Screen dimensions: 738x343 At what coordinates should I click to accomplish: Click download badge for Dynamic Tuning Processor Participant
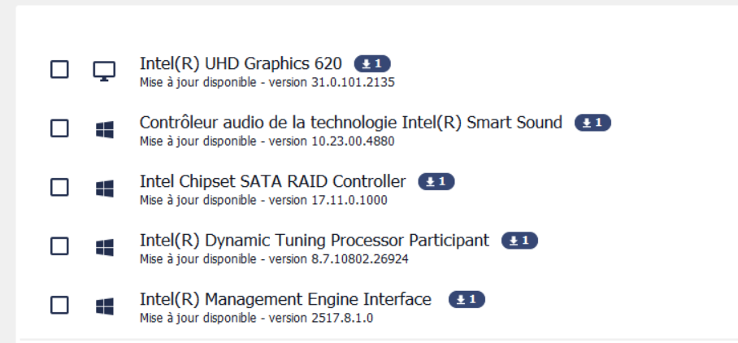519,241
